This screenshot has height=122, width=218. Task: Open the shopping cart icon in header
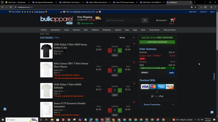(x=172, y=20)
